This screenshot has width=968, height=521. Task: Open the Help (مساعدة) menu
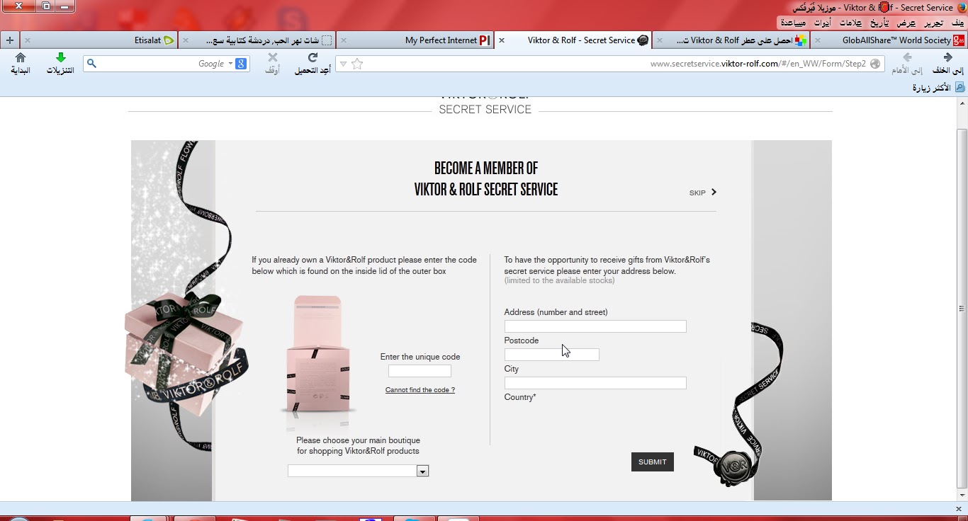[x=793, y=23]
